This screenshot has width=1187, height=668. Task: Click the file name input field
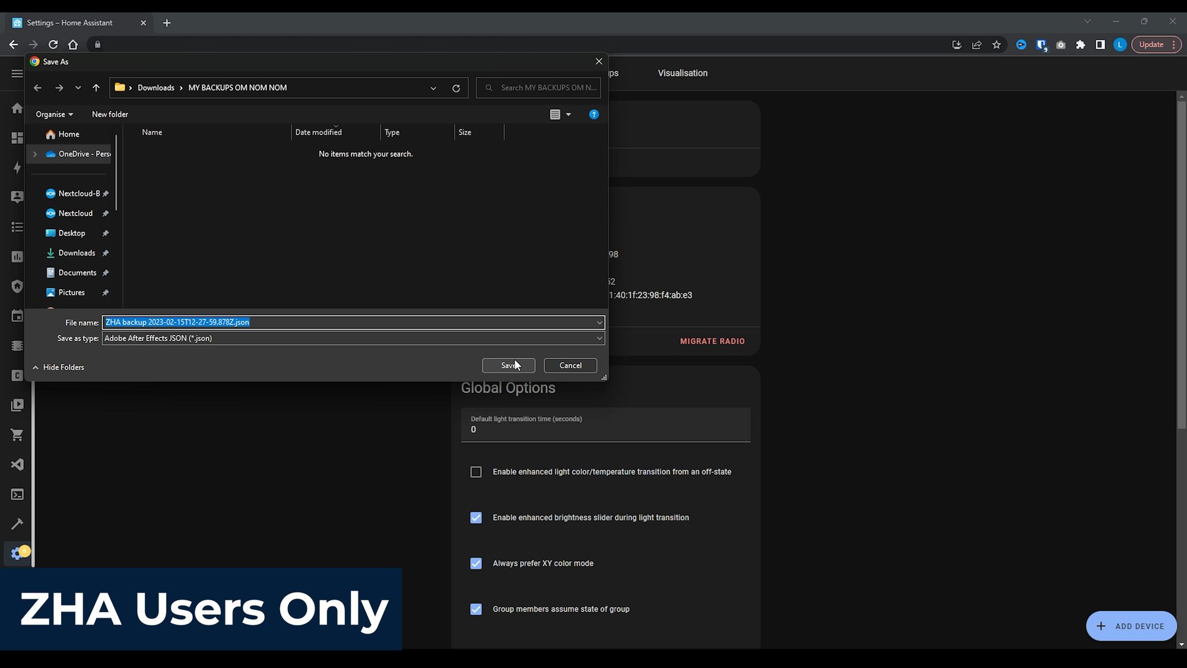(x=351, y=322)
